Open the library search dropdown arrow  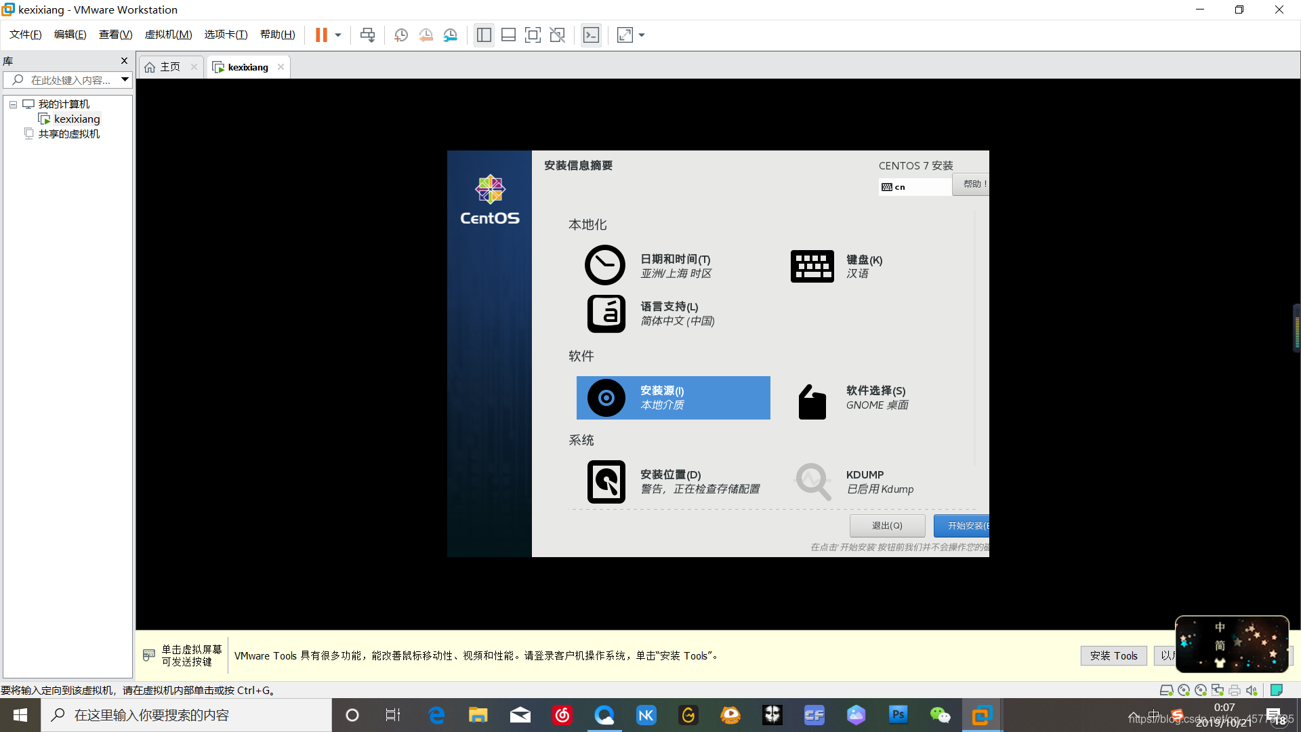coord(125,80)
